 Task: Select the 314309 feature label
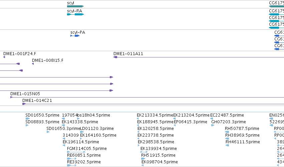[71, 135]
